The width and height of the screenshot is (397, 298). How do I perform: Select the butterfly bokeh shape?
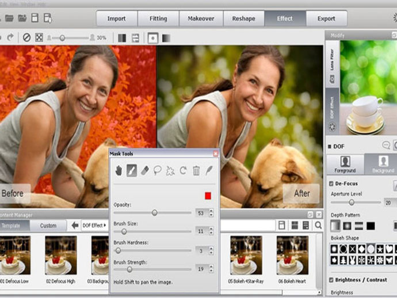(389, 260)
